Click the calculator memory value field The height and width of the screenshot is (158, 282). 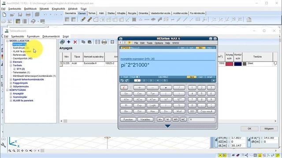(202, 119)
